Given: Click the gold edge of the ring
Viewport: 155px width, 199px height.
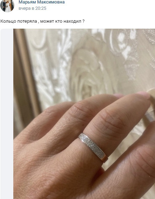Looking at the screenshot, I should [105, 159].
